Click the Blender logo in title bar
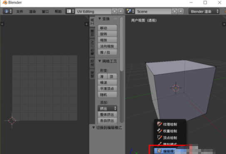The width and height of the screenshot is (226, 154). (5, 3)
